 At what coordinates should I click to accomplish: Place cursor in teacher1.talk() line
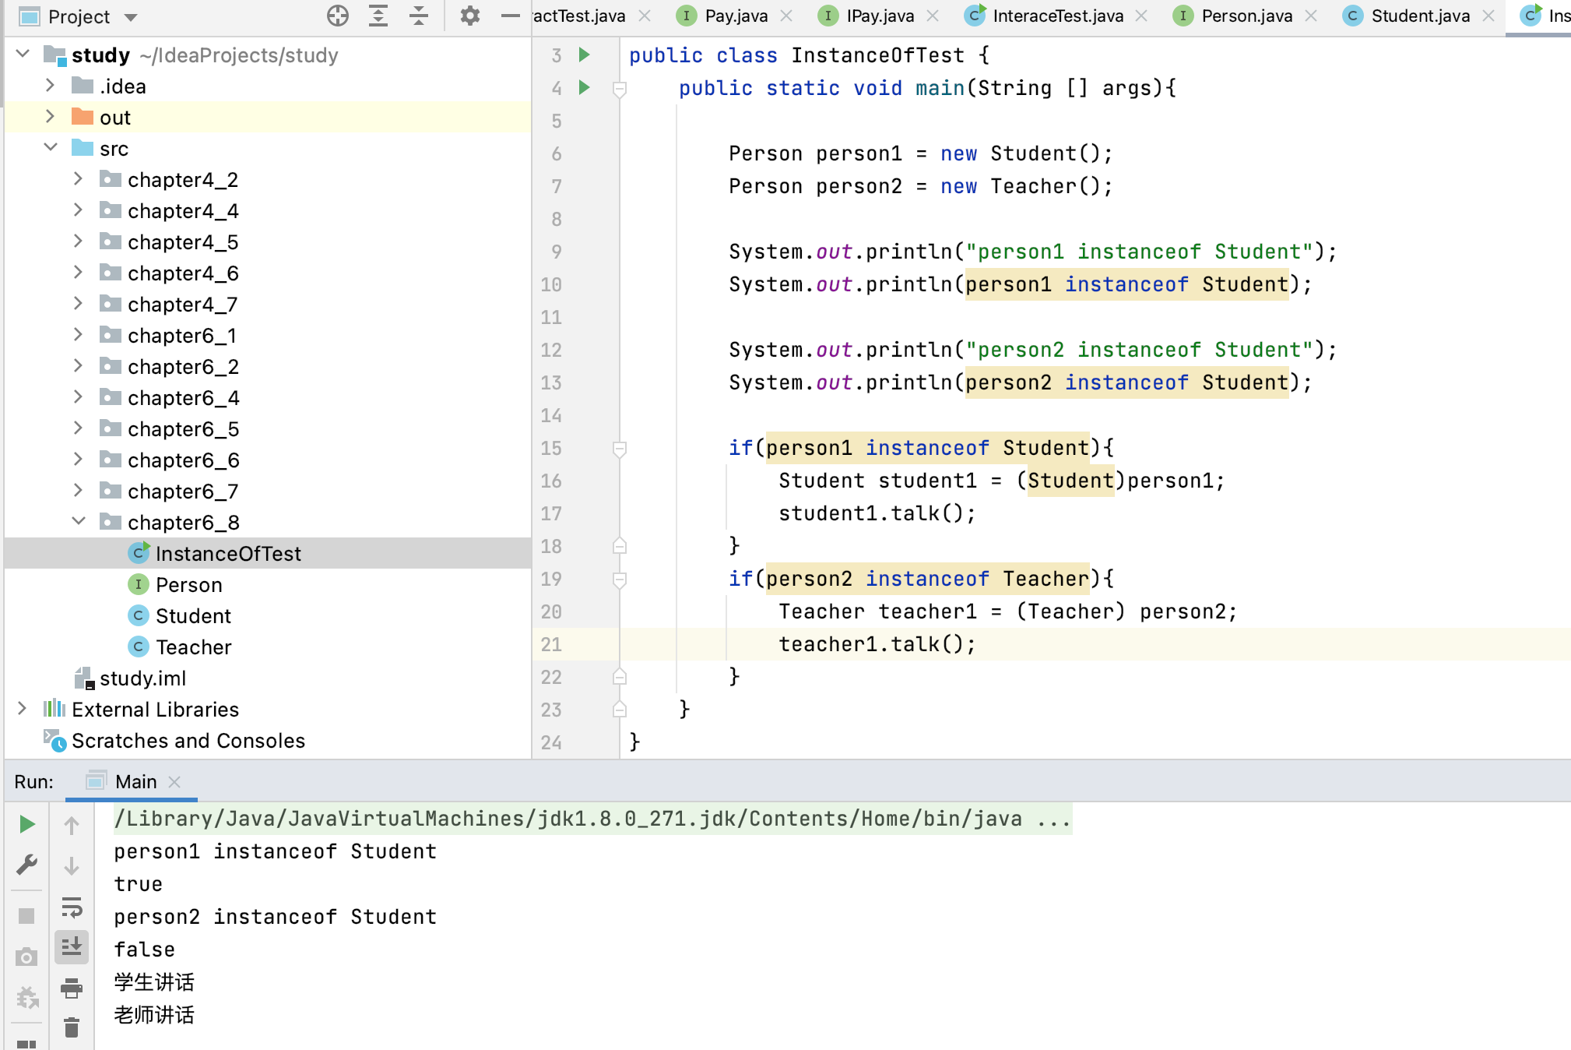tap(877, 644)
